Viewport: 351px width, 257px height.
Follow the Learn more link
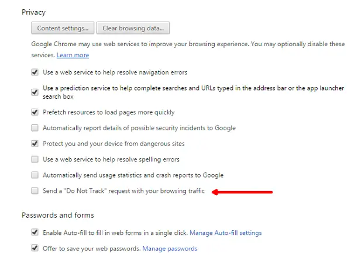(x=73, y=55)
